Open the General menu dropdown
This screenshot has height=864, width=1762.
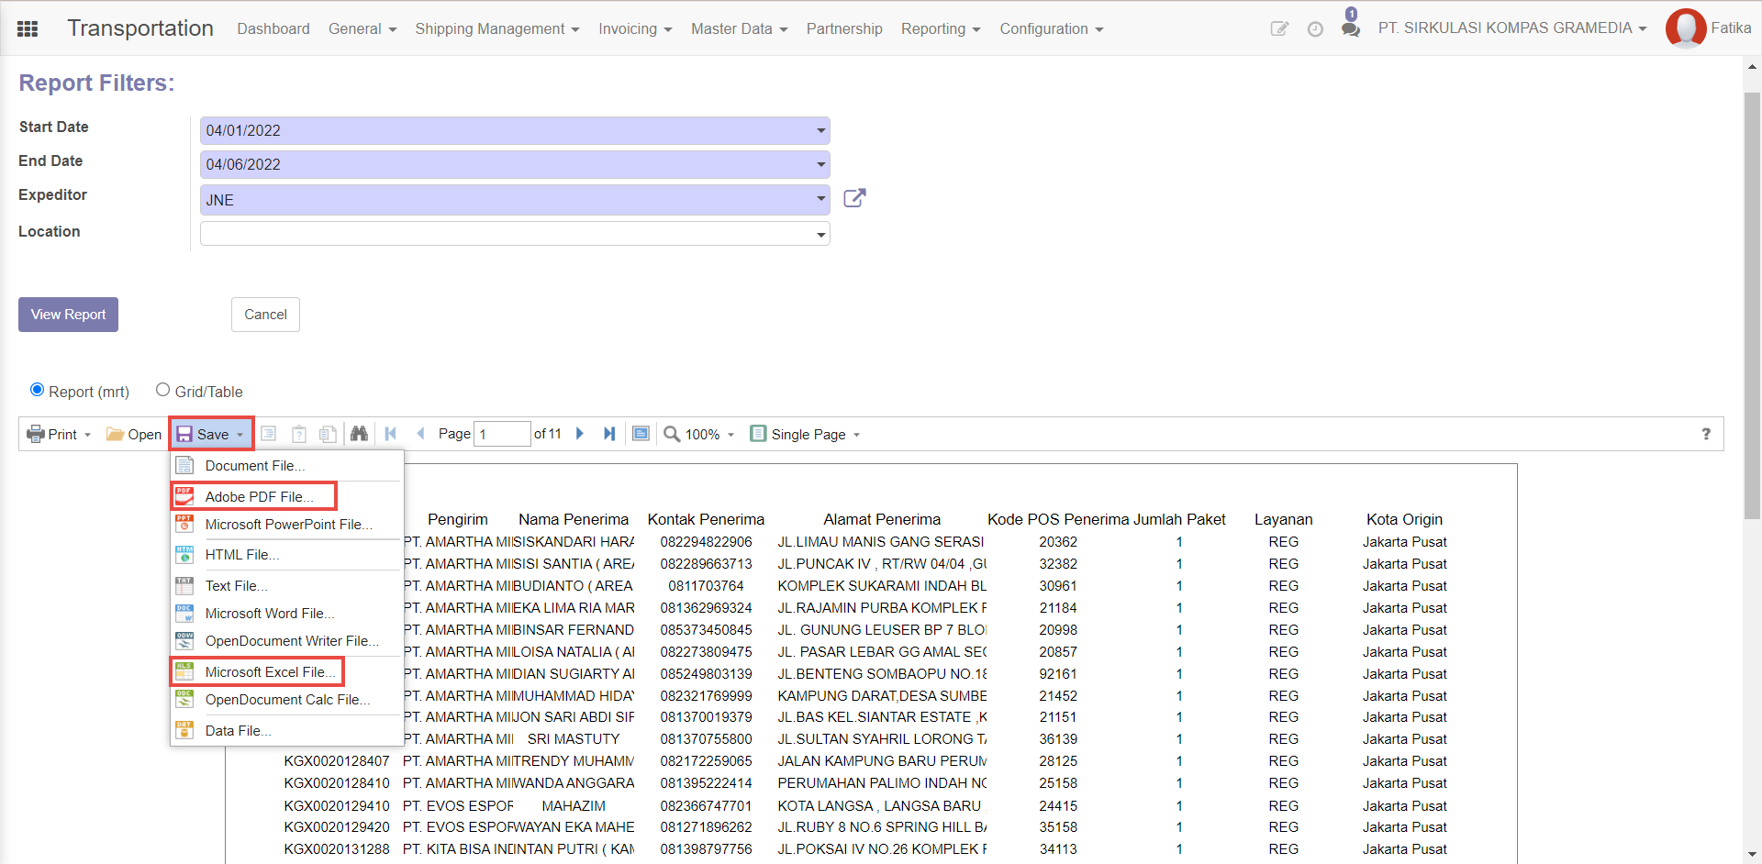(362, 28)
